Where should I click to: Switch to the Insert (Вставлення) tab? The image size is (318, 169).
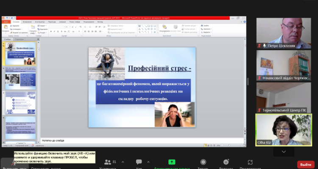coord(27,22)
